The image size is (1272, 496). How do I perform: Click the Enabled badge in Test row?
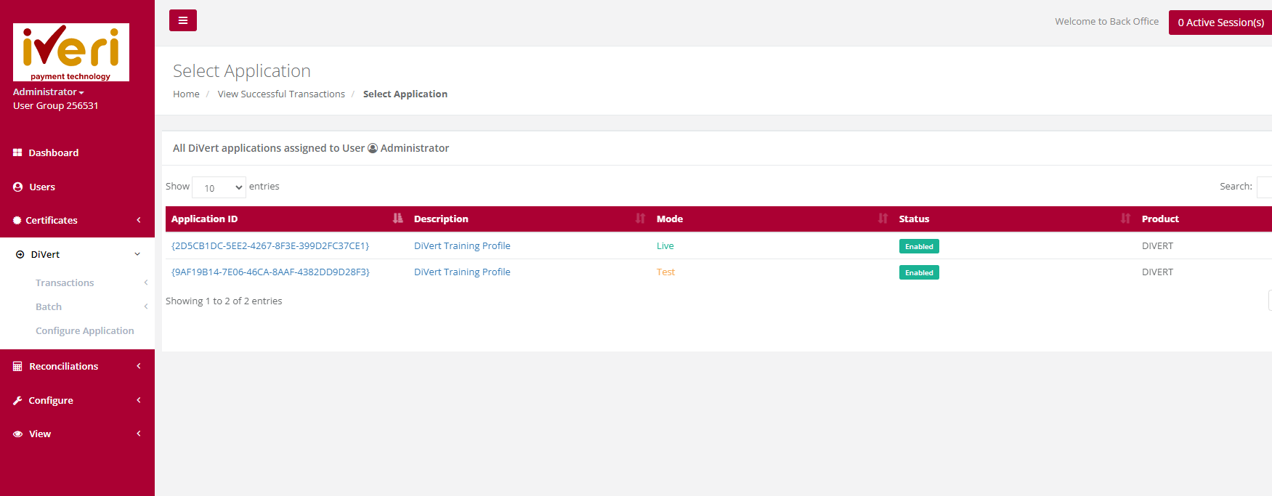pyautogui.click(x=919, y=272)
